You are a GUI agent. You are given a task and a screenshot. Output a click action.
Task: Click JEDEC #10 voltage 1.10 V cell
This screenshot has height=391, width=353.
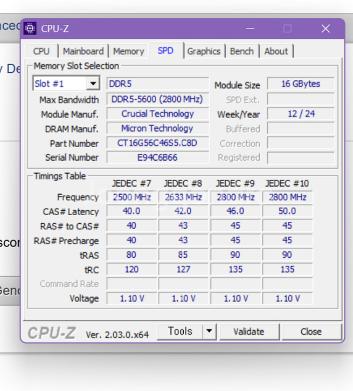point(287,298)
